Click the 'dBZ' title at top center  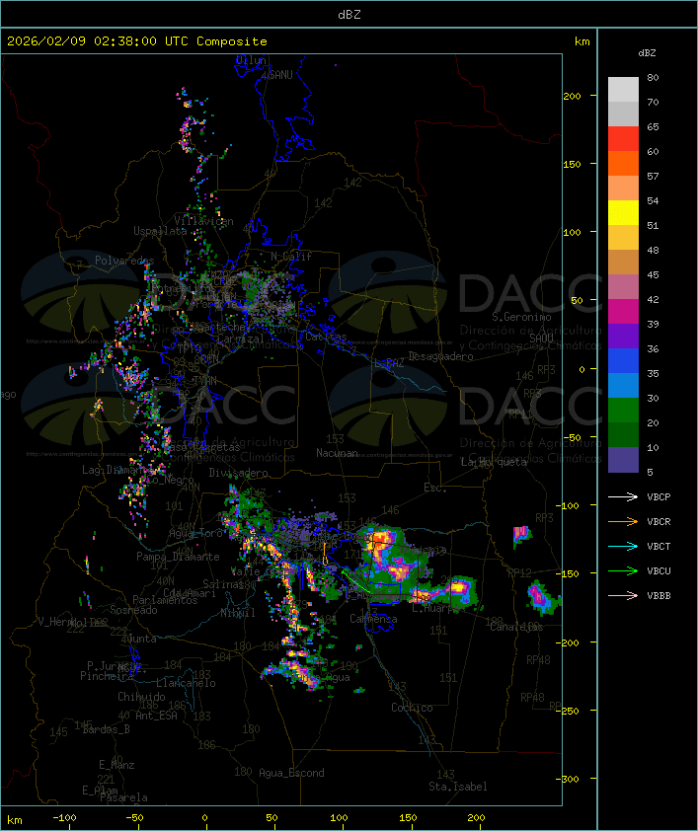pyautogui.click(x=349, y=14)
